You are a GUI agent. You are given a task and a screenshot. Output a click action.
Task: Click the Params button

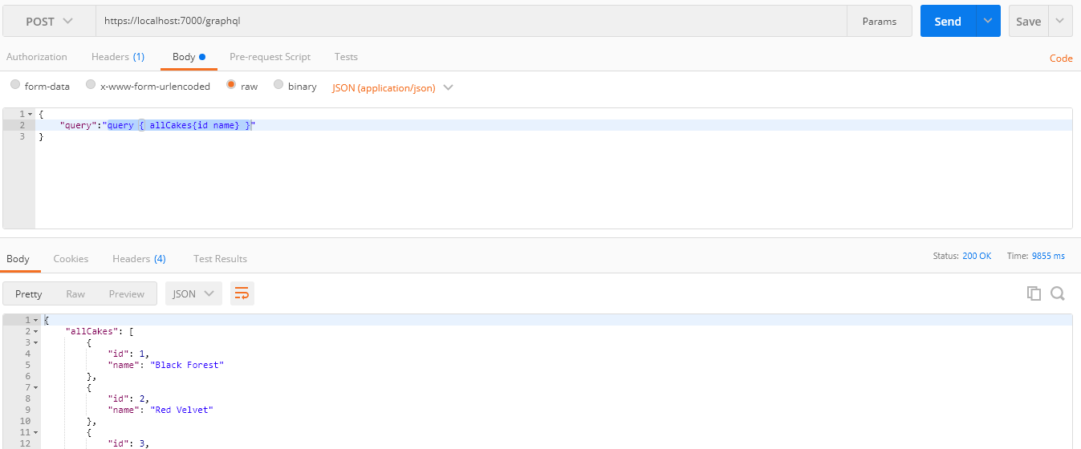[x=880, y=21]
